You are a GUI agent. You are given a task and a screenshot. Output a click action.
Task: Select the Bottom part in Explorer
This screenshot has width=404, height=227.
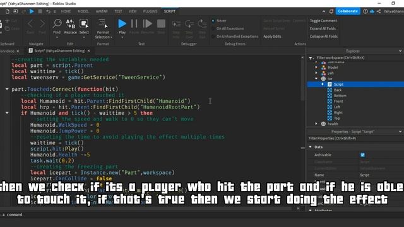point(340,95)
